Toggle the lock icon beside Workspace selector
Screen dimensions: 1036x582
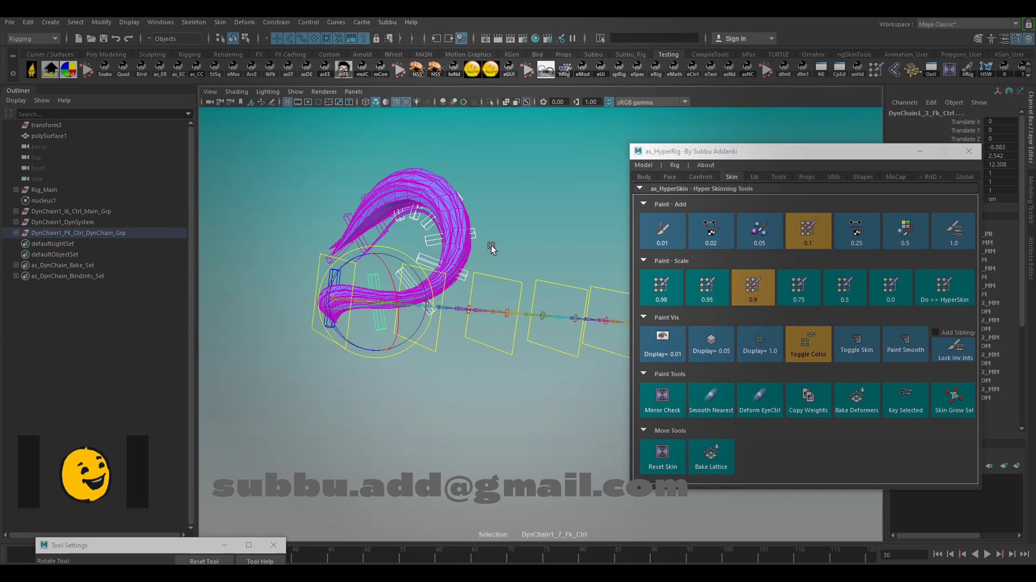1028,24
